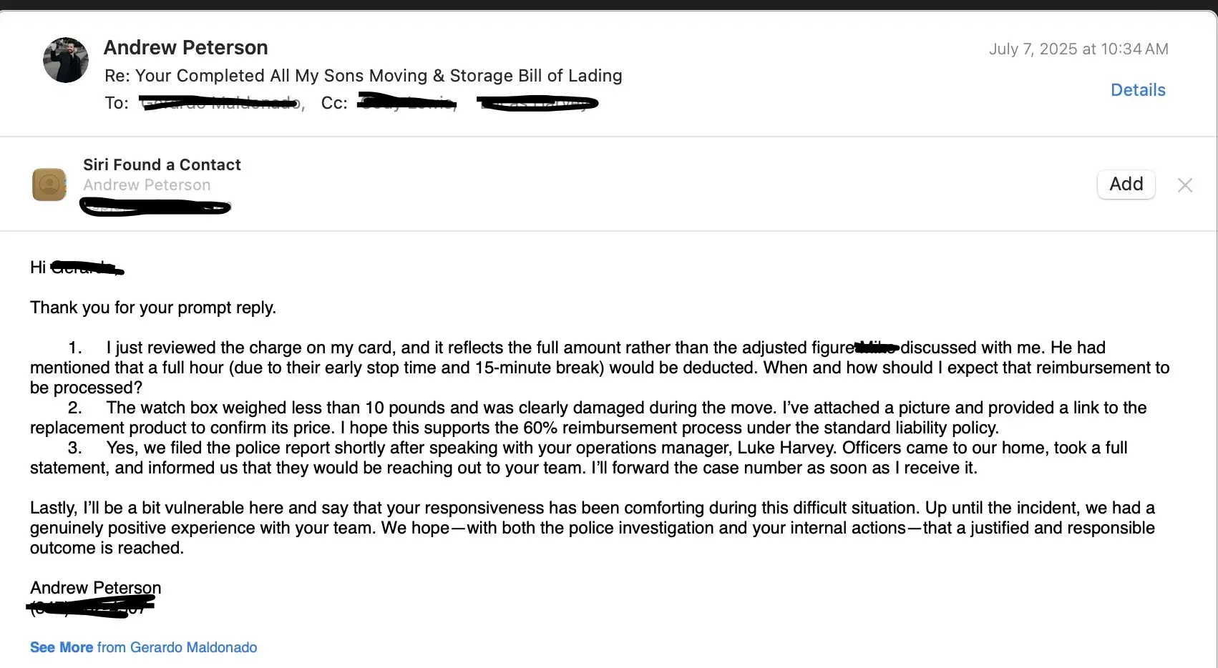Screen dimensions: 1218x668
Task: Click the Siri Found a Contact heading
Action: coord(162,165)
